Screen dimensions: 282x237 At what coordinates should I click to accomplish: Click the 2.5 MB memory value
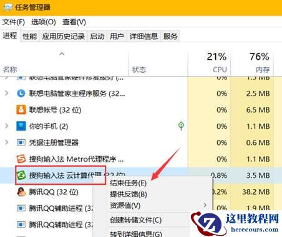coord(258,93)
